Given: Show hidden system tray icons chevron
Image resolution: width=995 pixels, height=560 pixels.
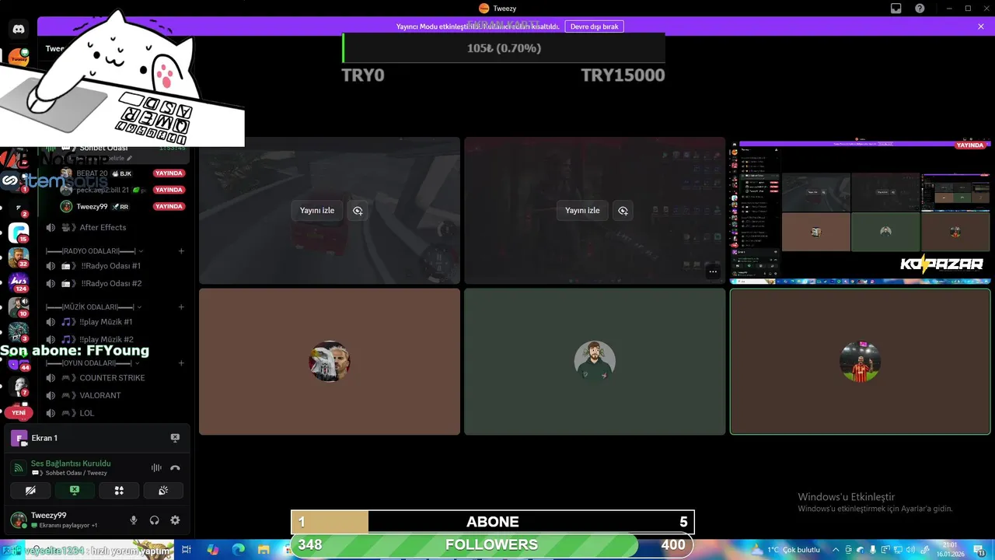Looking at the screenshot, I should pos(837,550).
